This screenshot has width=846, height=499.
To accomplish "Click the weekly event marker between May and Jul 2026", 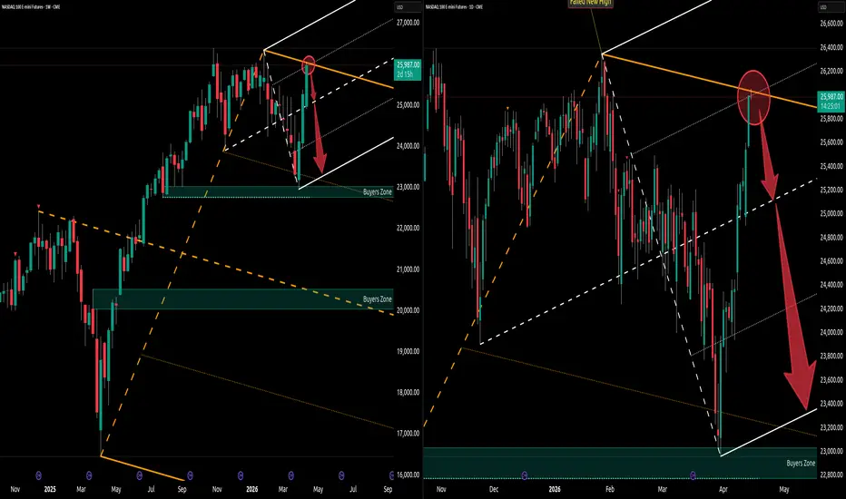I will (x=341, y=475).
